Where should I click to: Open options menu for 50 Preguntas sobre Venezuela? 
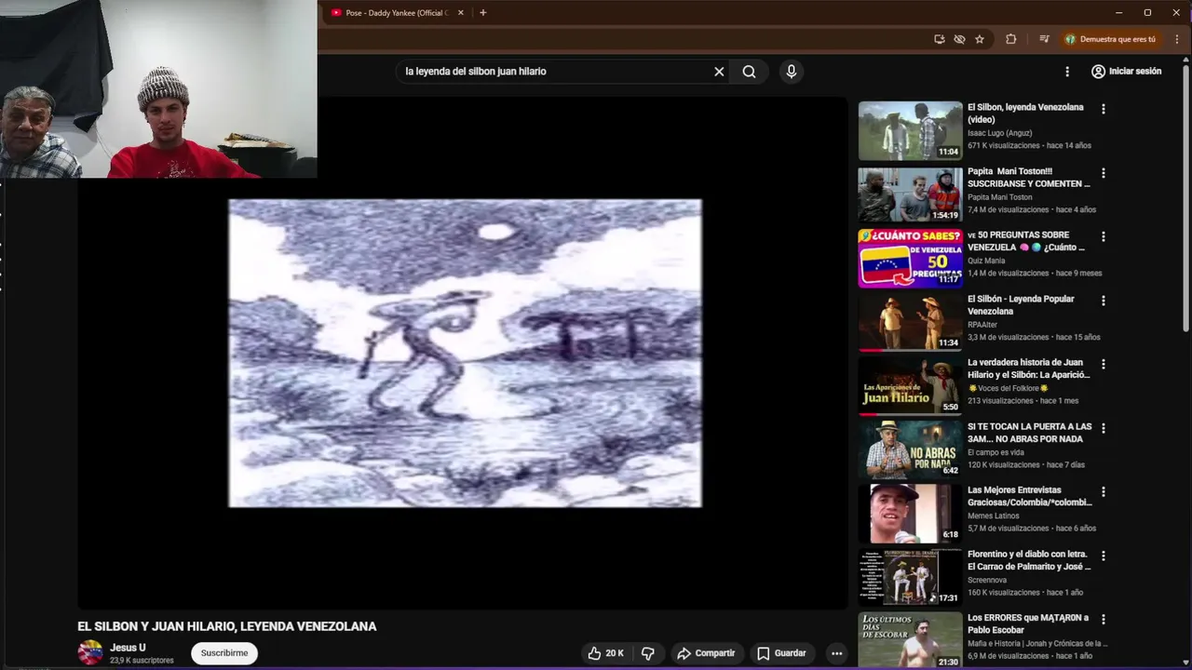click(1104, 236)
